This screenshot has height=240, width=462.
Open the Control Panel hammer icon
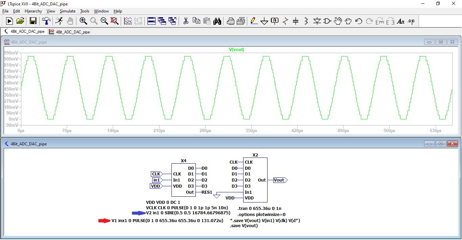coord(46,21)
